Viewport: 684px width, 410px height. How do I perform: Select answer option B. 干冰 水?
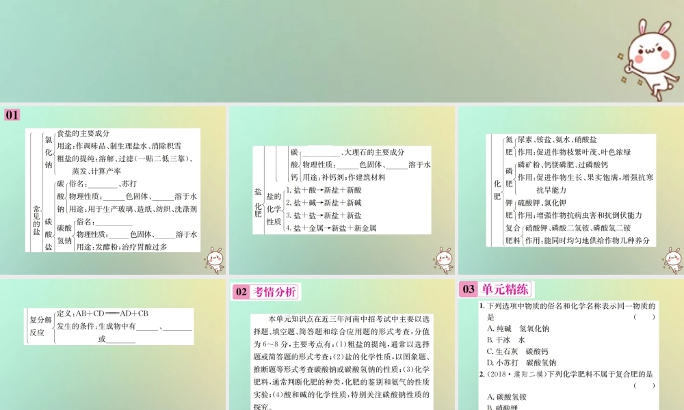506,340
